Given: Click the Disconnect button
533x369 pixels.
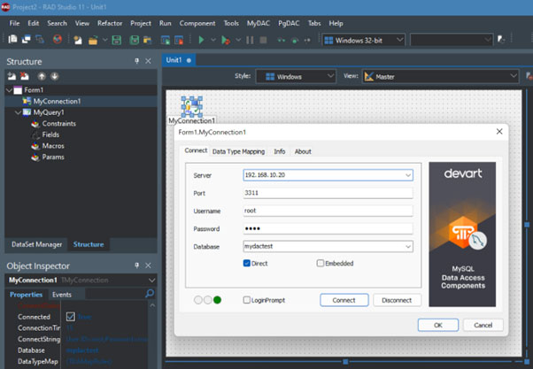Looking at the screenshot, I should [x=397, y=300].
